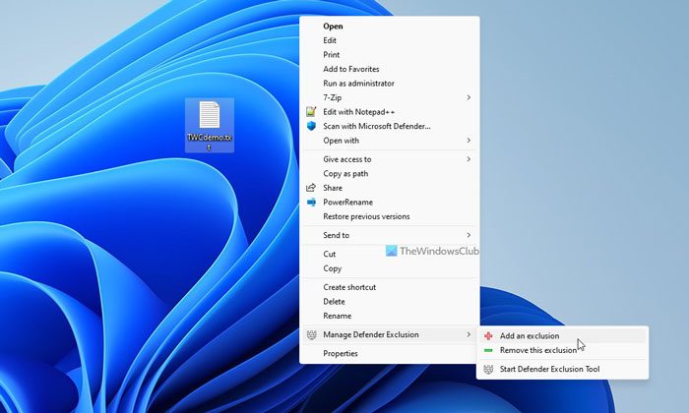Click the green minus icon for Remove this exclusion
This screenshot has width=689, height=413.
click(x=488, y=350)
